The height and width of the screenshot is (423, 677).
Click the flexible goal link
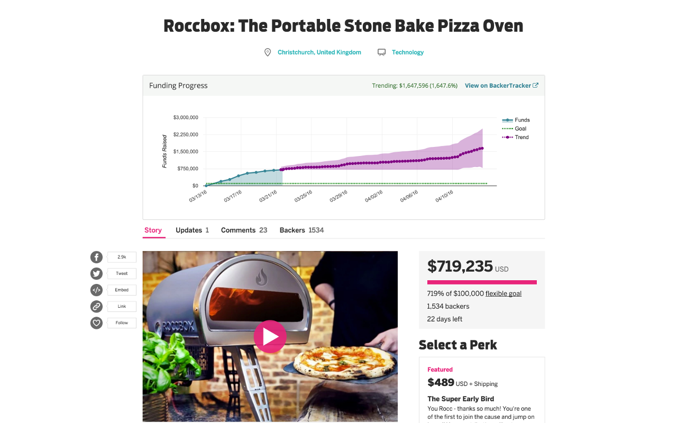click(x=504, y=293)
